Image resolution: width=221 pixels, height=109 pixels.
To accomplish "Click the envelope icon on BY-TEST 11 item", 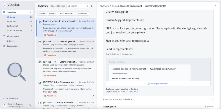I will [40, 103].
